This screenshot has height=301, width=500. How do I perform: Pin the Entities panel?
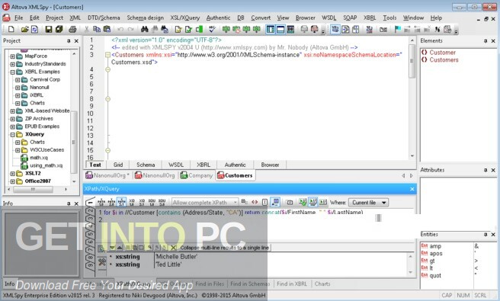tap(486, 235)
